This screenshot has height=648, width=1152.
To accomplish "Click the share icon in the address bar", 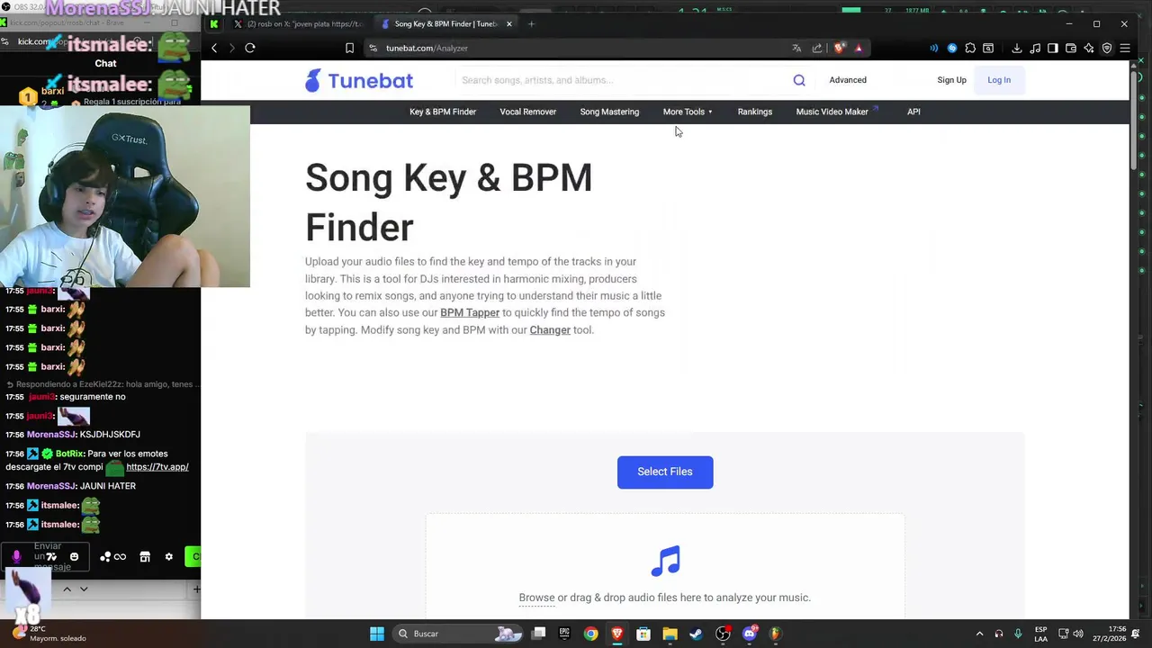I will [x=817, y=48].
